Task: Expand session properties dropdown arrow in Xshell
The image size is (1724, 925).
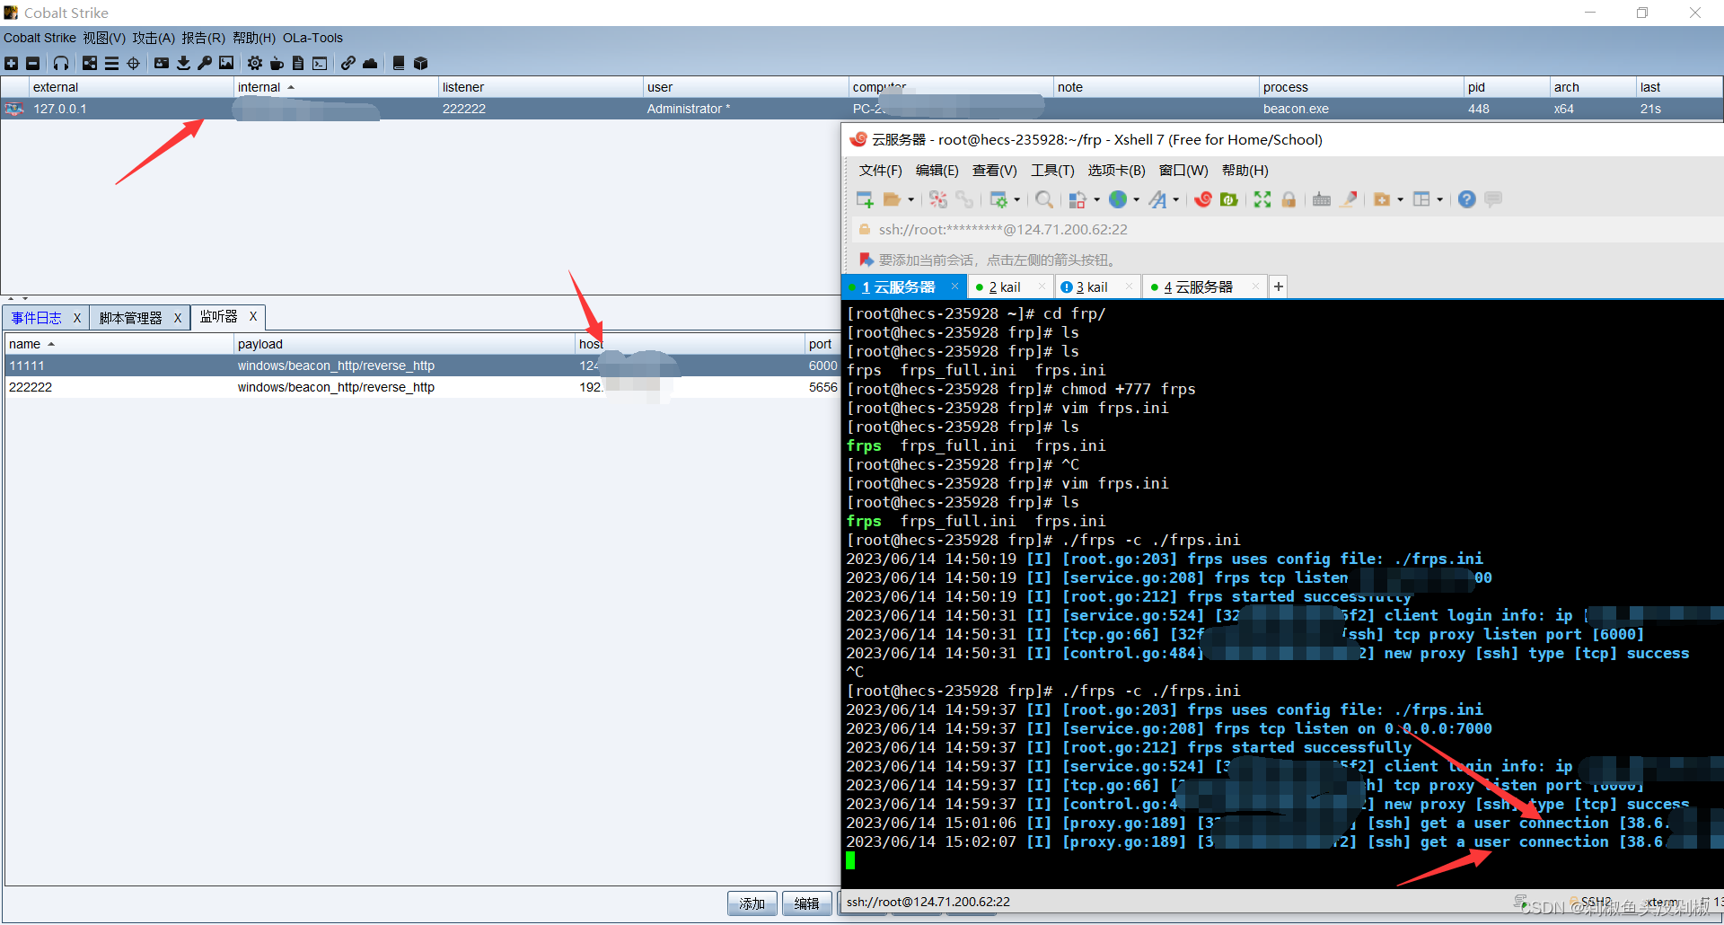Action: click(x=1016, y=200)
